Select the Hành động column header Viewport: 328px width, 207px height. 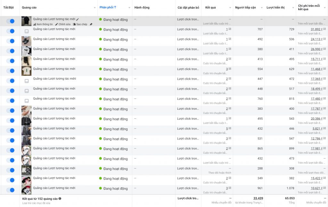[142, 8]
